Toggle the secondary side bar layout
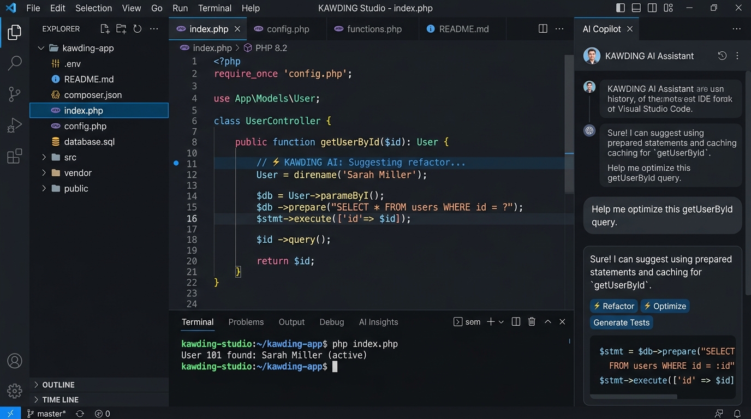751x419 pixels. (652, 8)
